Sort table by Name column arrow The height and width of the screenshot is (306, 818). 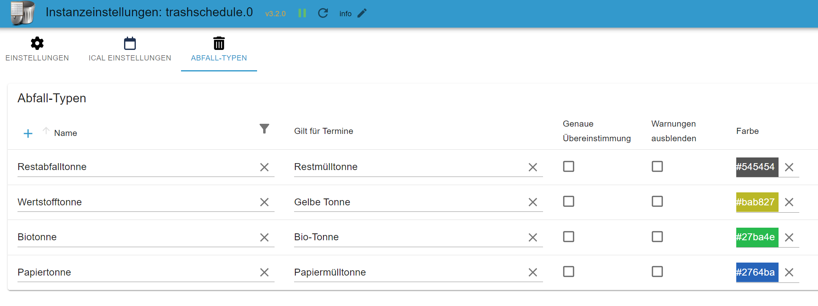pyautogui.click(x=46, y=131)
